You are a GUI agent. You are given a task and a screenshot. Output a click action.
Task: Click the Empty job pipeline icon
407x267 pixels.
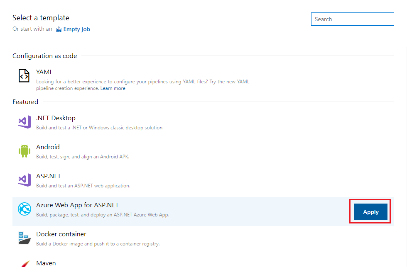click(59, 29)
